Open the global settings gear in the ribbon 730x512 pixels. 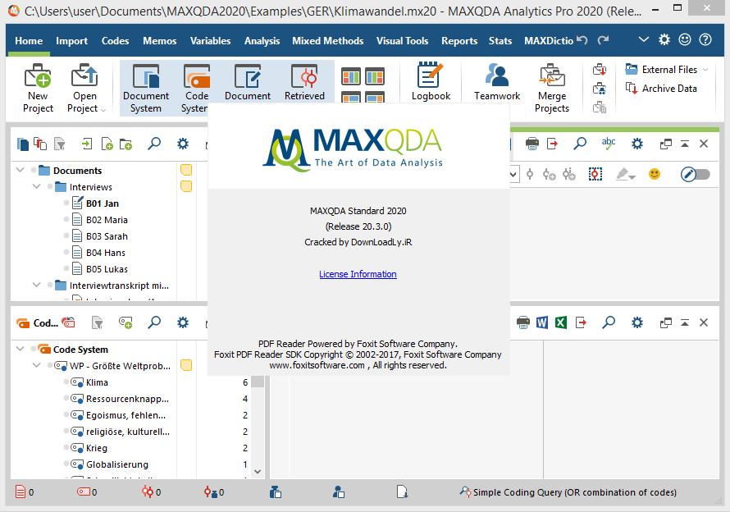pyautogui.click(x=664, y=39)
